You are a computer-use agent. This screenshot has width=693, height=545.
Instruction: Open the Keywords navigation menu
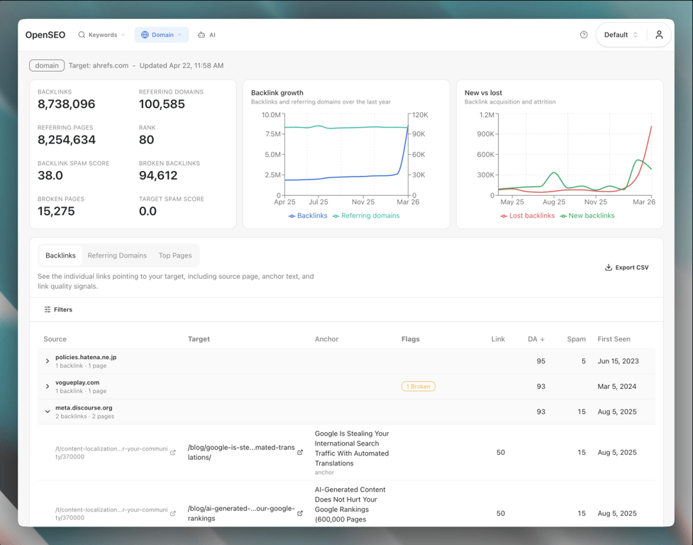point(102,35)
